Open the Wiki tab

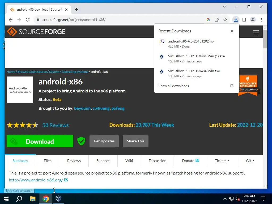point(129,161)
